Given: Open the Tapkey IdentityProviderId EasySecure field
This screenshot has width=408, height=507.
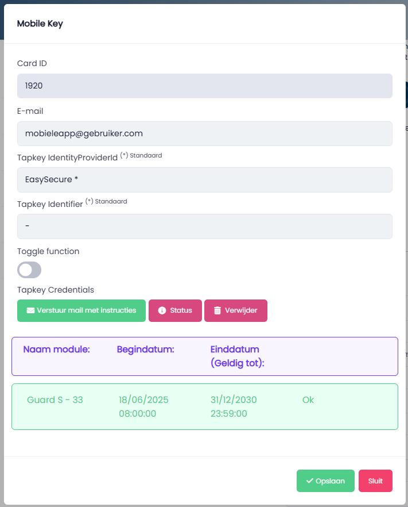Looking at the screenshot, I should [205, 180].
